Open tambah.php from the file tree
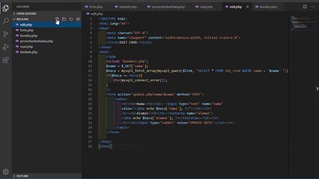Viewport: 319px width, 179px height. (46, 52)
